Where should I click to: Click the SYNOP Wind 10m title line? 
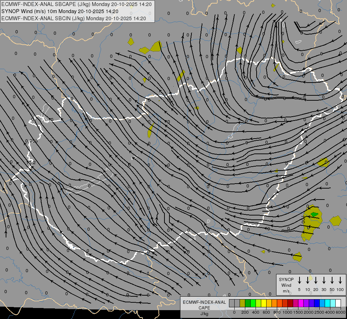pos(60,11)
